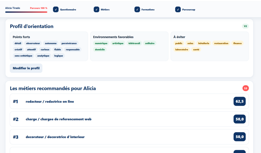
Task: Select the 'sens esthétique' strength tag
Action: (23, 56)
